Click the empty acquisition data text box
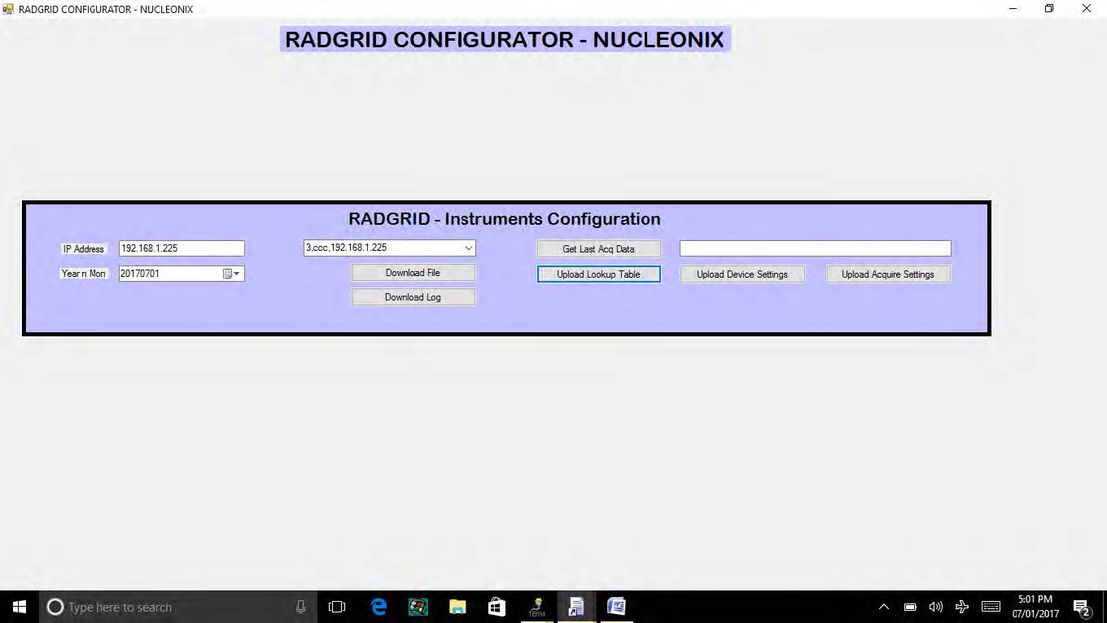Screen dimensions: 1107x623 click(815, 248)
